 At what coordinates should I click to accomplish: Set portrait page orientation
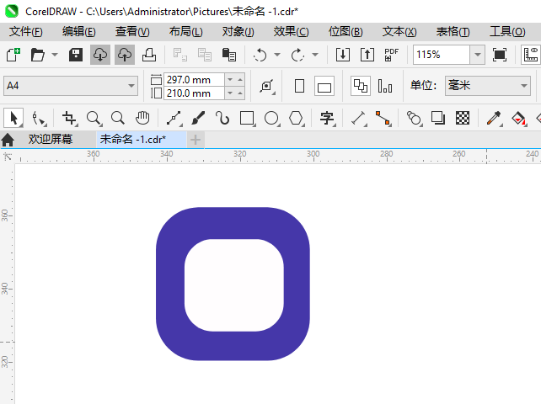point(299,86)
